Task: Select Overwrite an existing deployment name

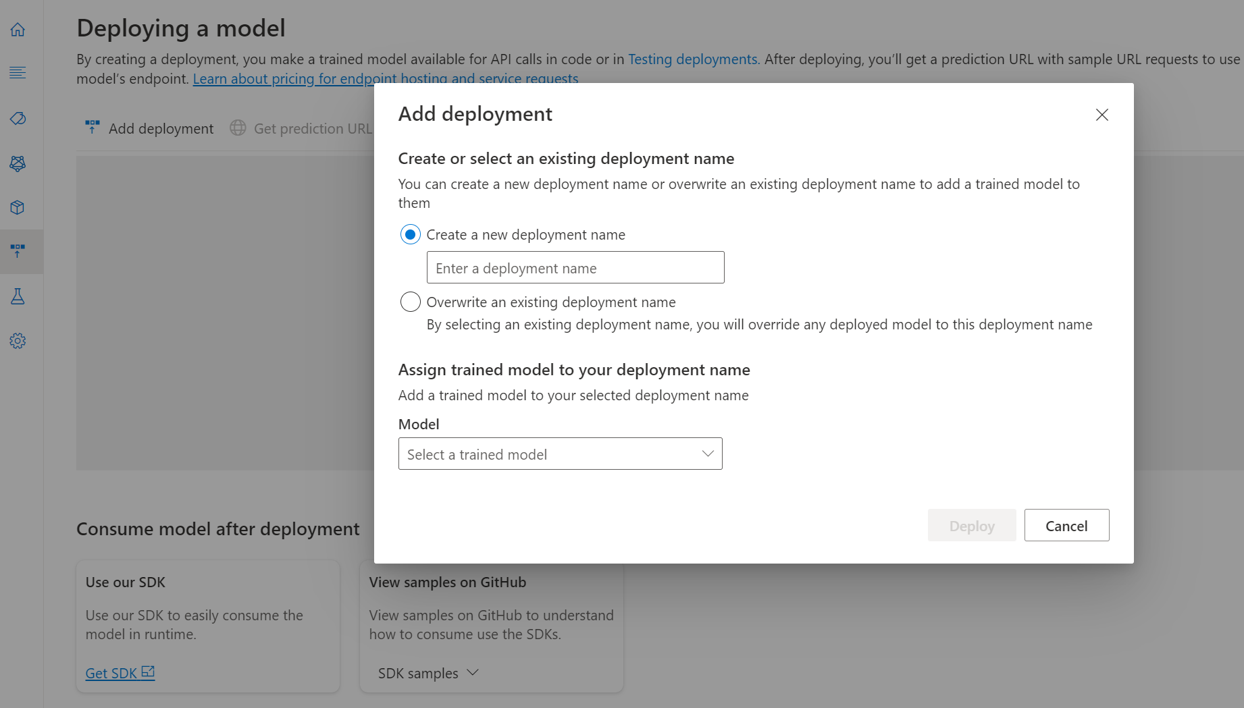Action: click(x=410, y=302)
